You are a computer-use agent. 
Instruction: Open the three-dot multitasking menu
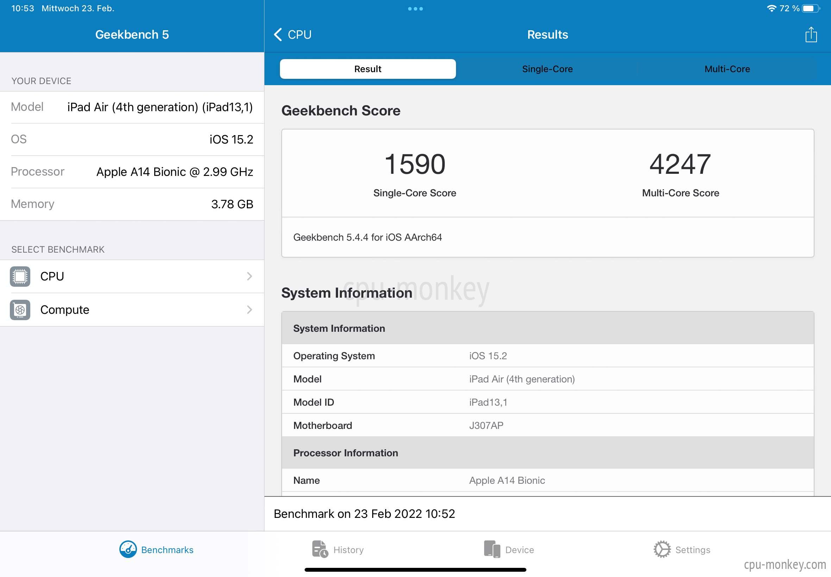415,9
